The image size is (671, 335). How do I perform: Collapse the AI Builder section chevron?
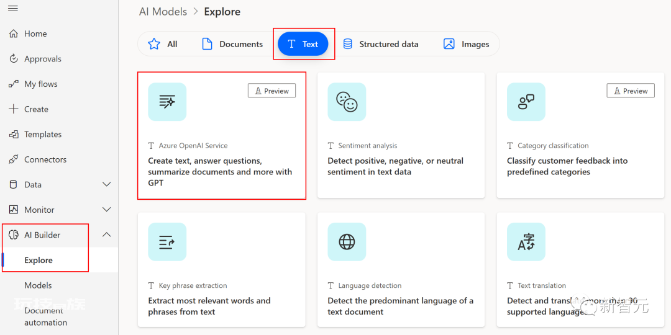tap(107, 234)
